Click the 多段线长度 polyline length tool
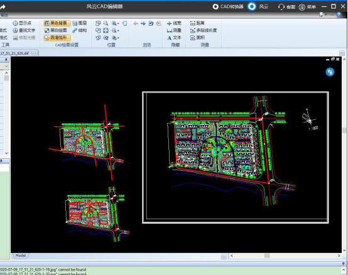 pos(204,30)
